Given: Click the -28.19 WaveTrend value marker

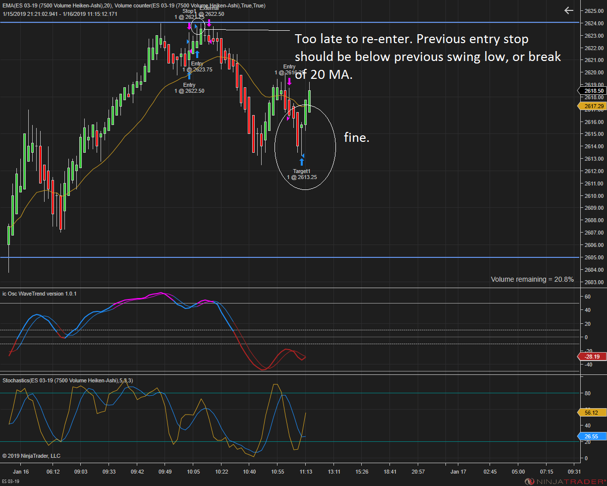Looking at the screenshot, I should (x=592, y=356).
